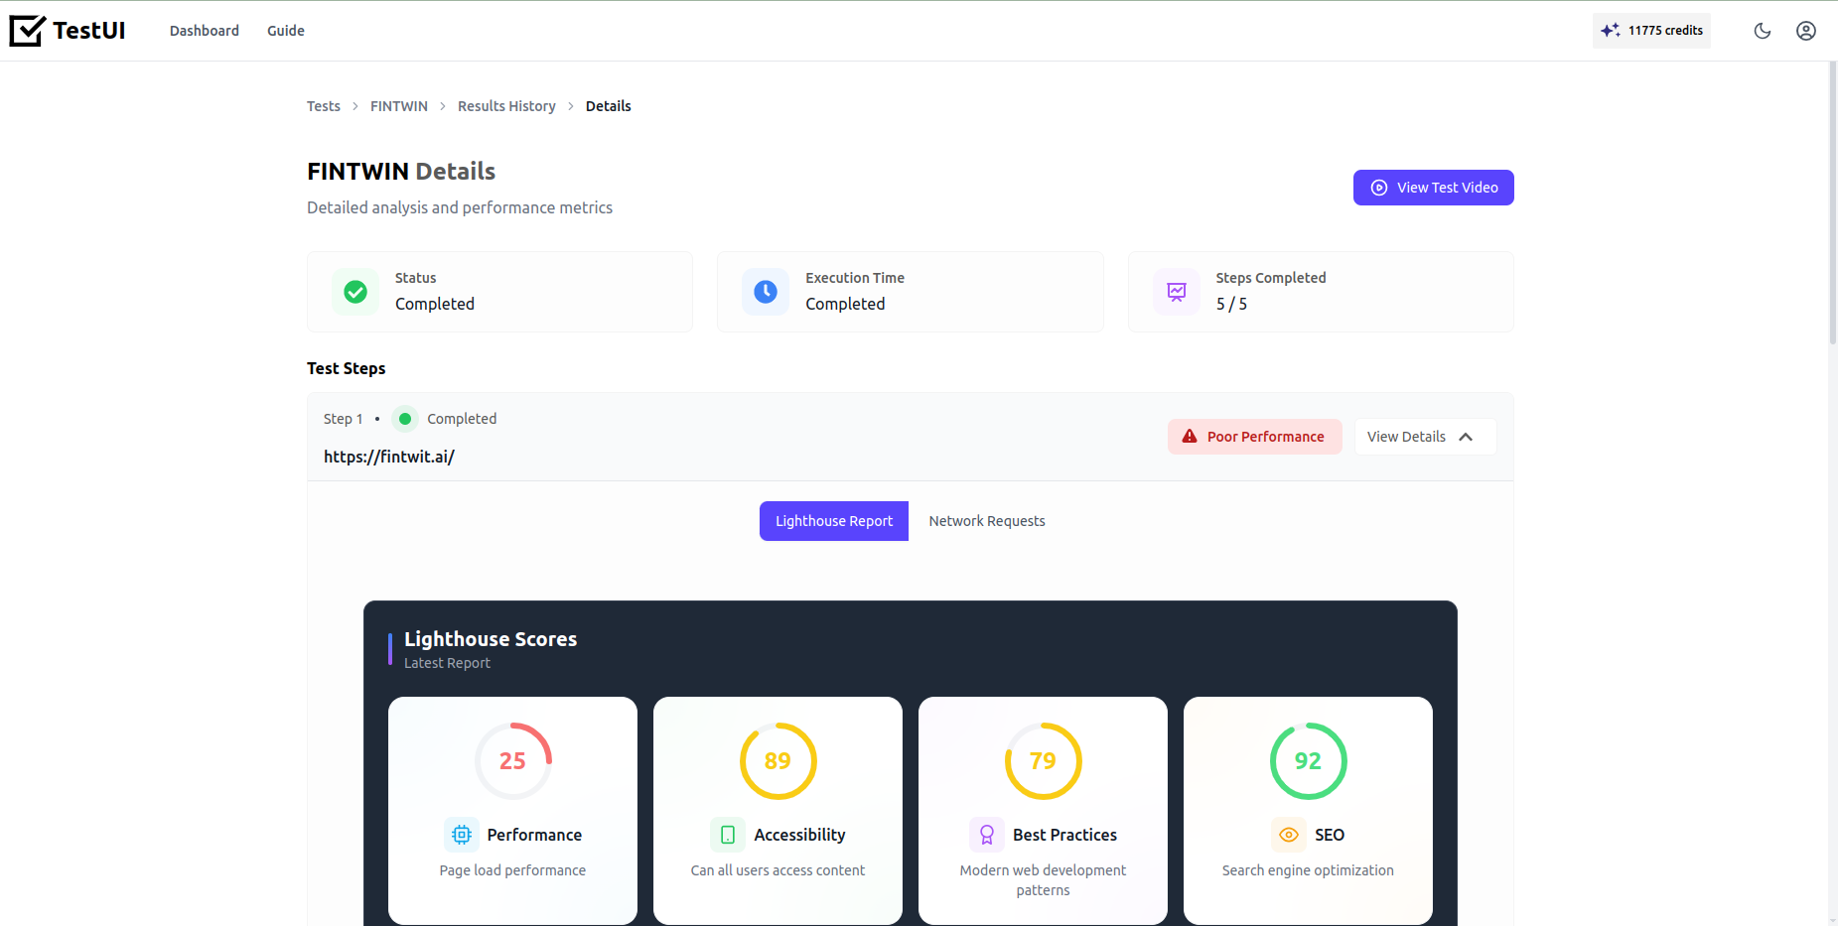Click the Latest Report subtitle
The image size is (1838, 926).
point(447,663)
